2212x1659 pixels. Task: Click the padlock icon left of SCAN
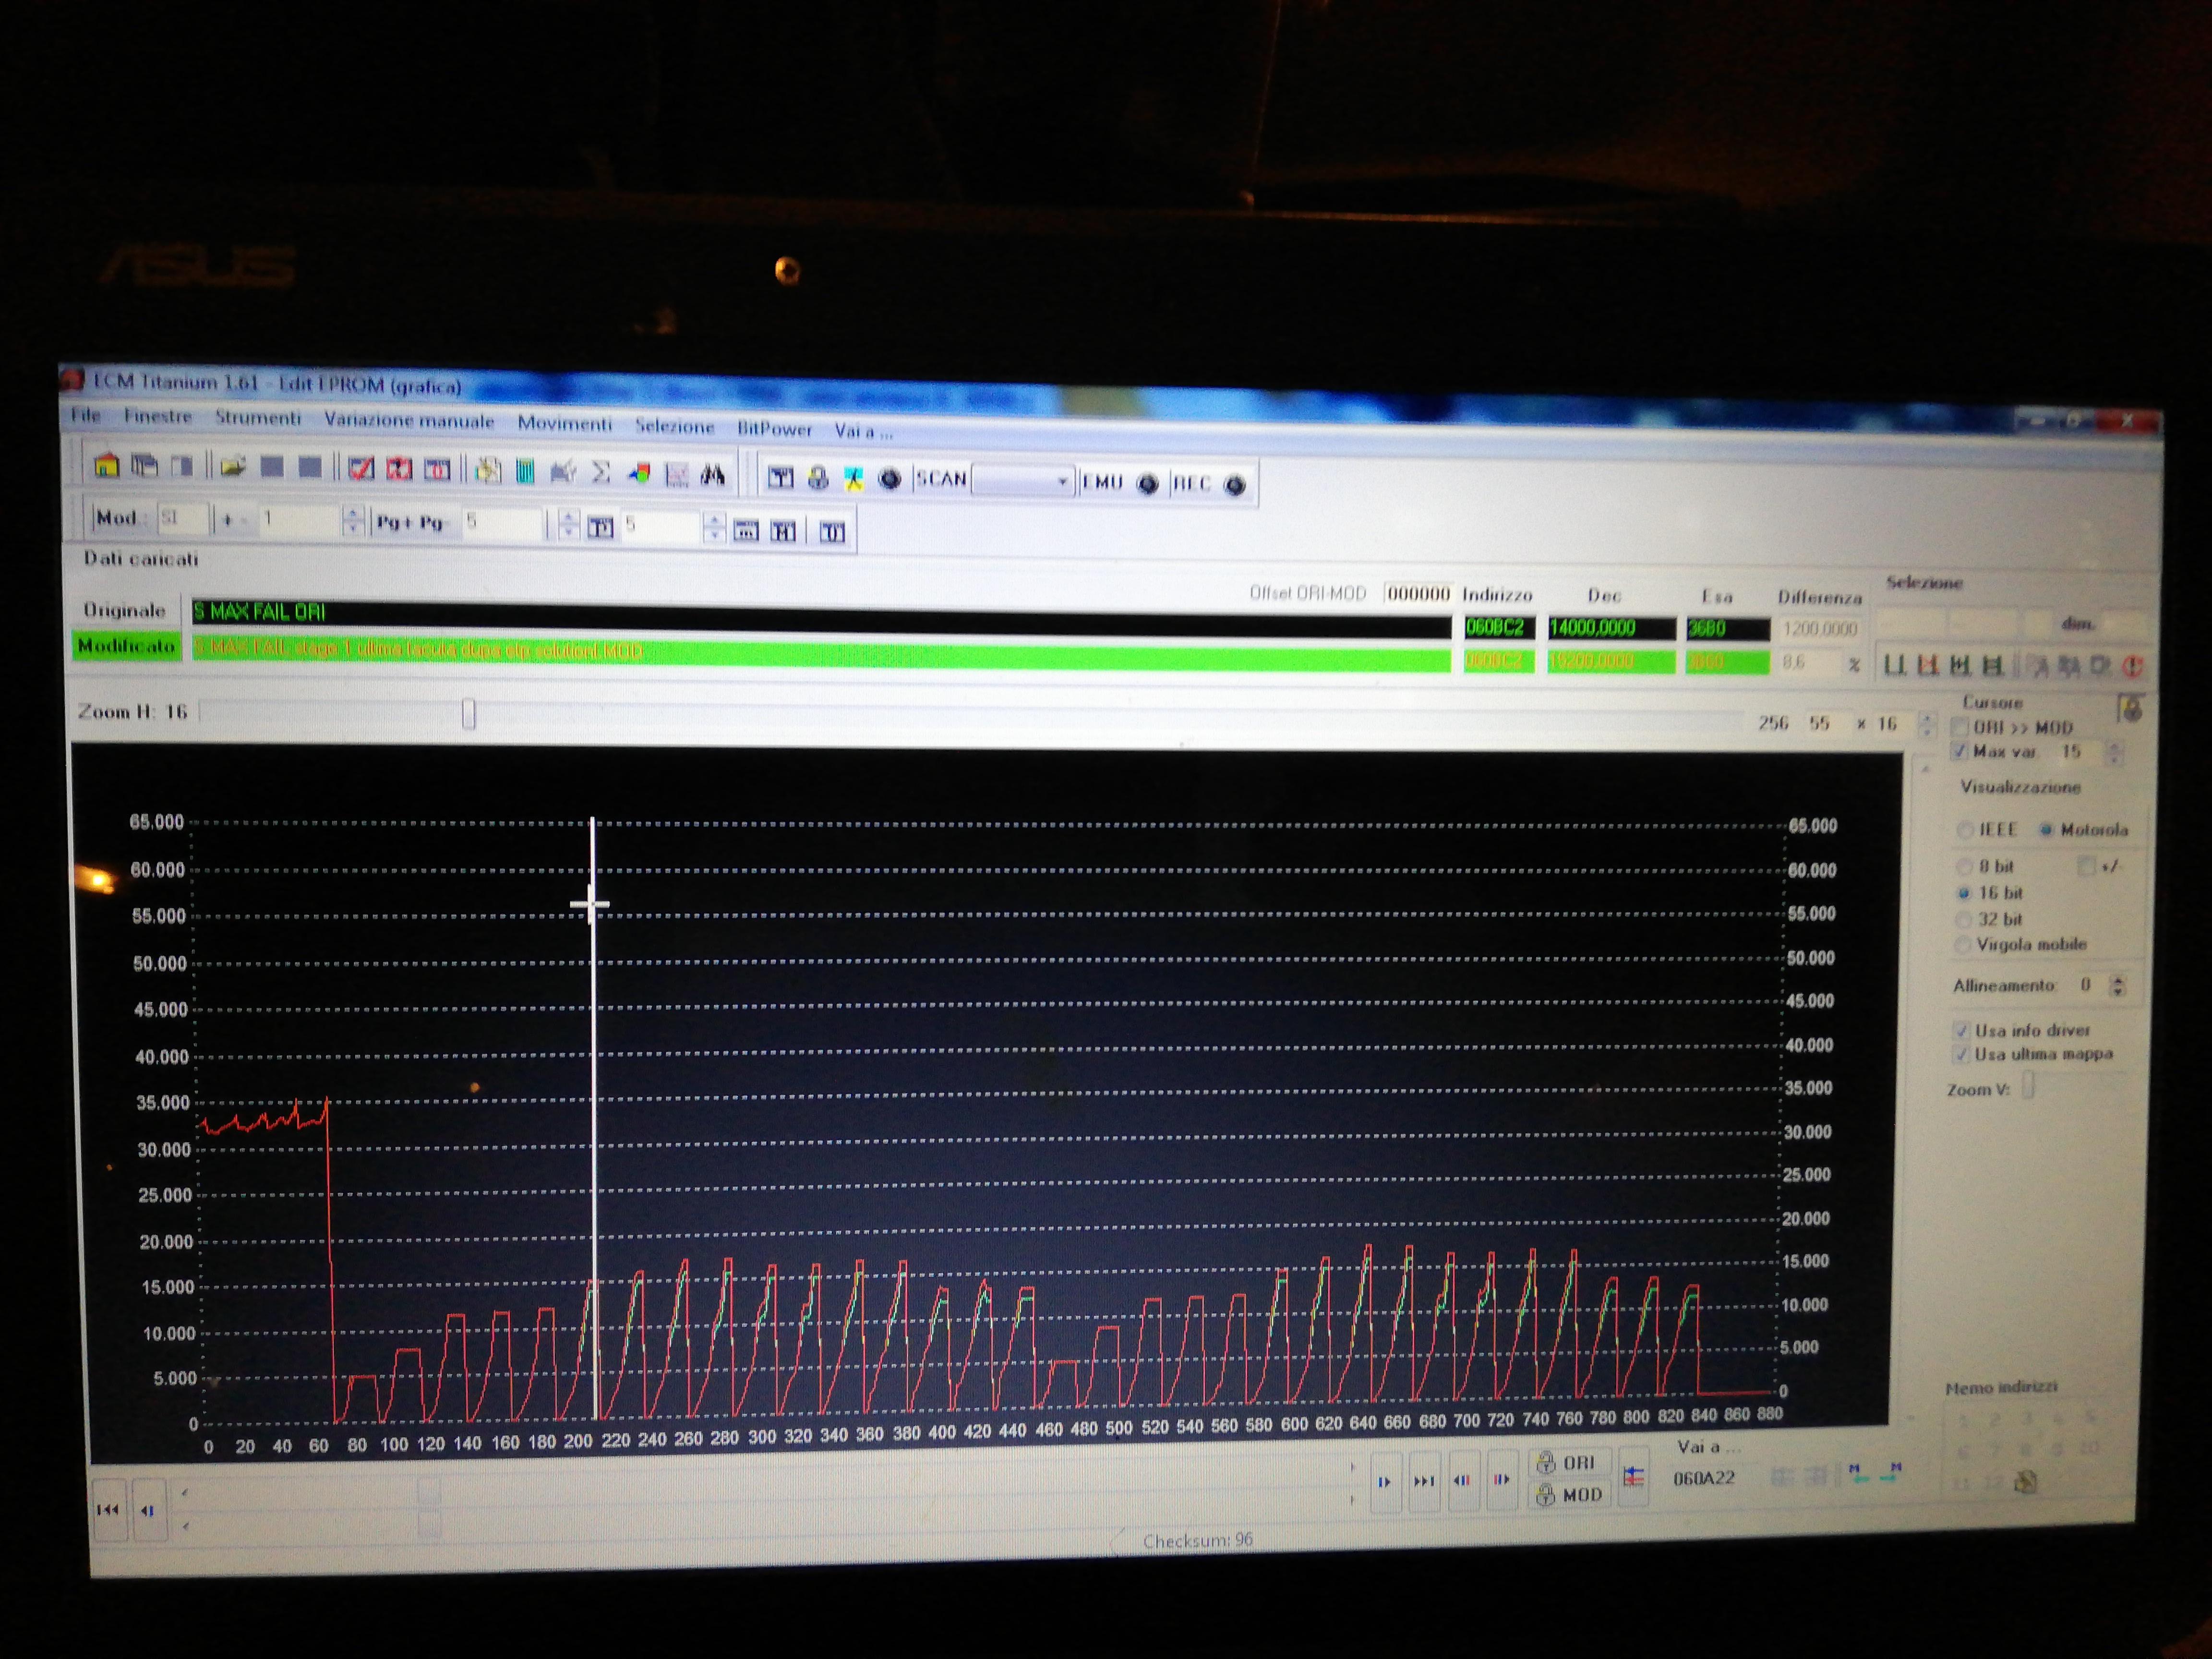click(818, 478)
